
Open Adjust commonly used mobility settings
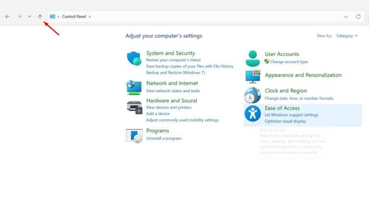coord(183,120)
